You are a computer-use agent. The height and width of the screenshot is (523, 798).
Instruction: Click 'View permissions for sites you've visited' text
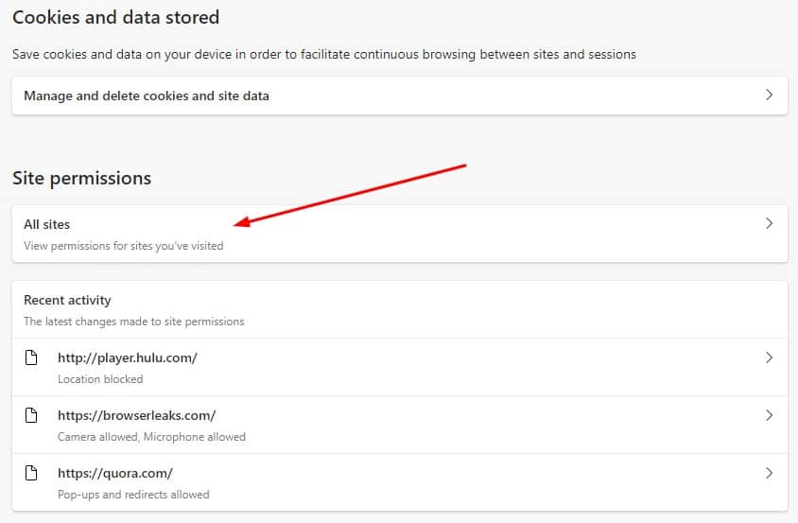[124, 246]
